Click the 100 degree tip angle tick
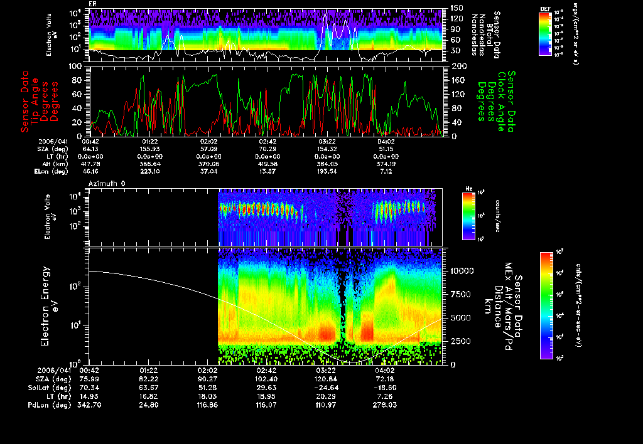 pos(77,66)
